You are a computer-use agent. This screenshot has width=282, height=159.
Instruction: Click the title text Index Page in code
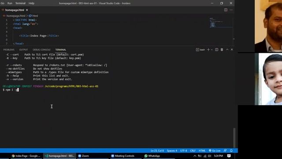38,36
